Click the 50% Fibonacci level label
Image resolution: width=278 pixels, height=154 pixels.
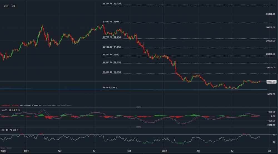point(111,55)
